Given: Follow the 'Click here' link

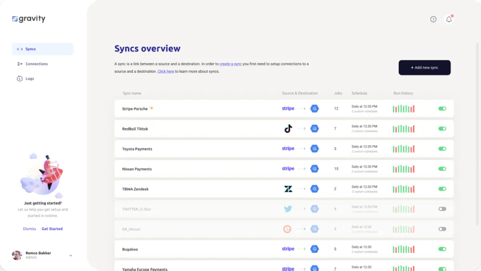Looking at the screenshot, I should (x=166, y=72).
